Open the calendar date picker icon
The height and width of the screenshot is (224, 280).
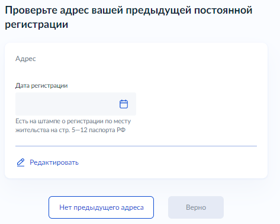(x=124, y=104)
